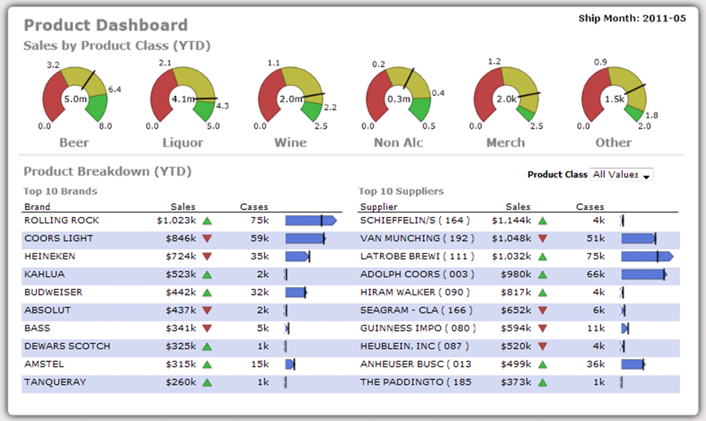The height and width of the screenshot is (421, 706).
Task: Click the green up arrow beside ROLLING ROCK sales
Action: tap(207, 221)
